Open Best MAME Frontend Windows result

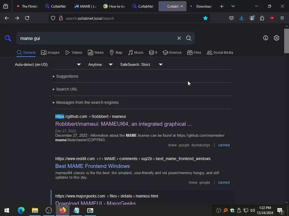coord(93,166)
